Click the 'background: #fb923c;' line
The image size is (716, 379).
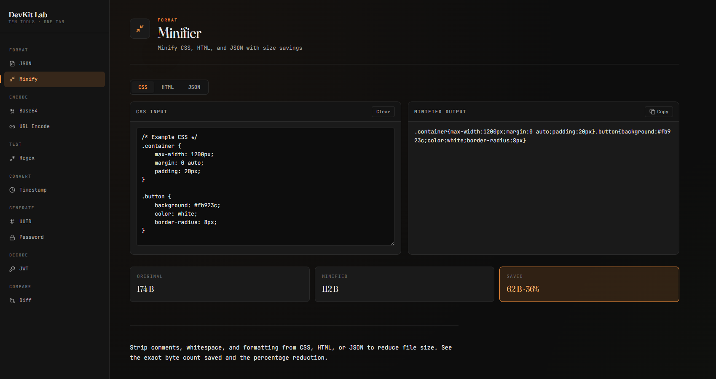(x=187, y=206)
